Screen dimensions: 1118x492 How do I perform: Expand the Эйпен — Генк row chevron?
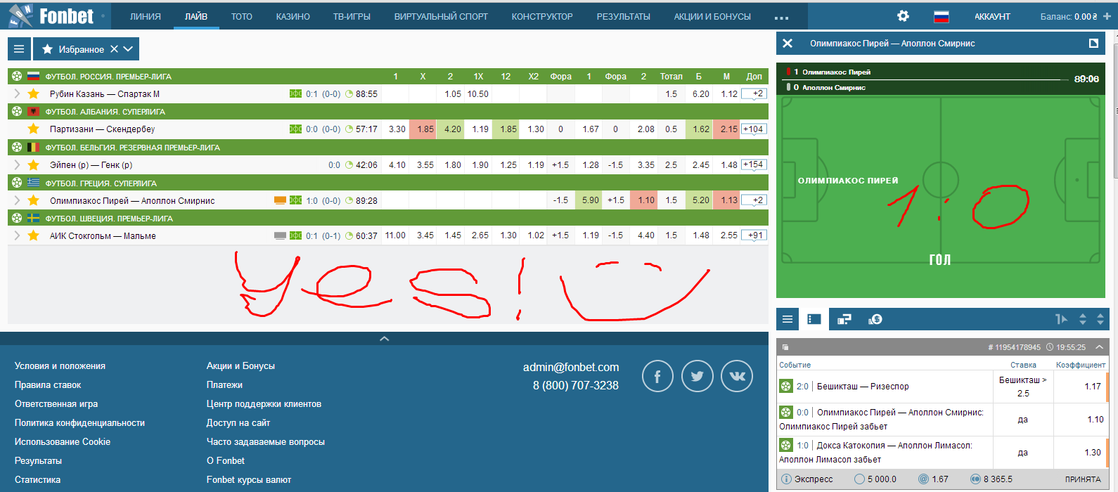click(x=17, y=164)
